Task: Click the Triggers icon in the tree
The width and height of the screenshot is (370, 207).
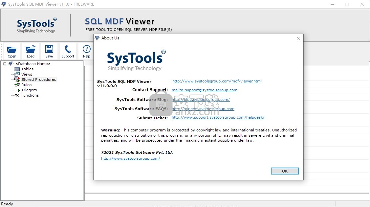Action: pyautogui.click(x=17, y=90)
